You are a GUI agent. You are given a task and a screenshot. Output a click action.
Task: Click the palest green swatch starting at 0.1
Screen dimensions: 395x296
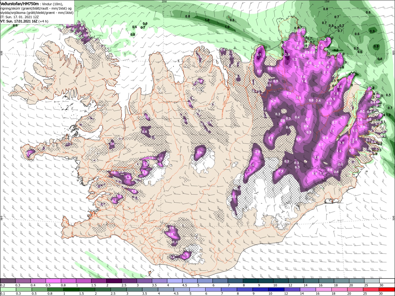coord(8,289)
